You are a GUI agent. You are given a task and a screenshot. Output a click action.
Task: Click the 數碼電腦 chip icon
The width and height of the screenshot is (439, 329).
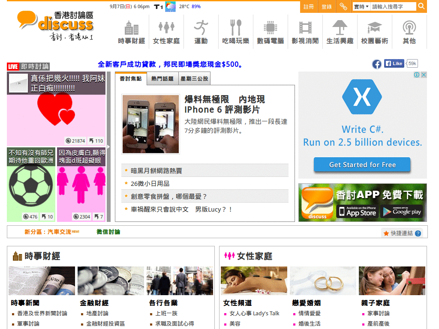click(270, 28)
